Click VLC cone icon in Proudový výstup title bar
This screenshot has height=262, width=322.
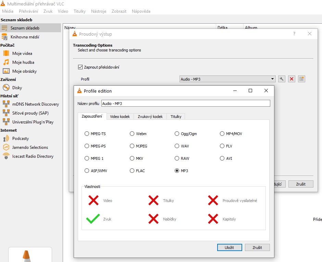pos(75,34)
